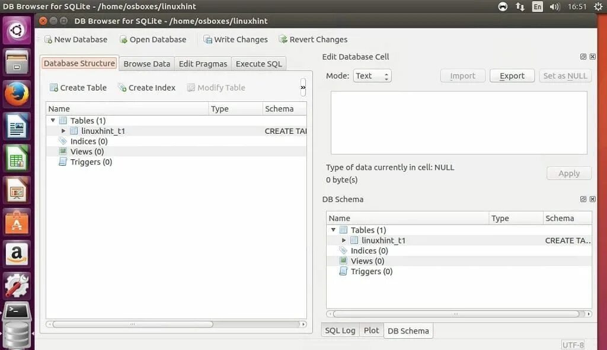This screenshot has width=607, height=350.
Task: Click the Apply button
Action: (569, 174)
